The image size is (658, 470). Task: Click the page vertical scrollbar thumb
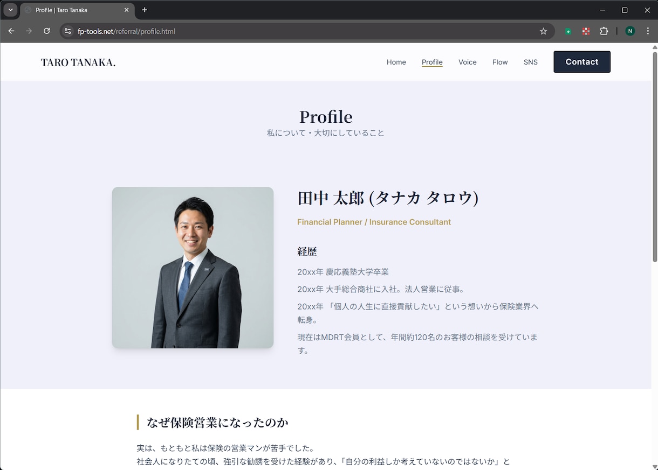point(655,156)
